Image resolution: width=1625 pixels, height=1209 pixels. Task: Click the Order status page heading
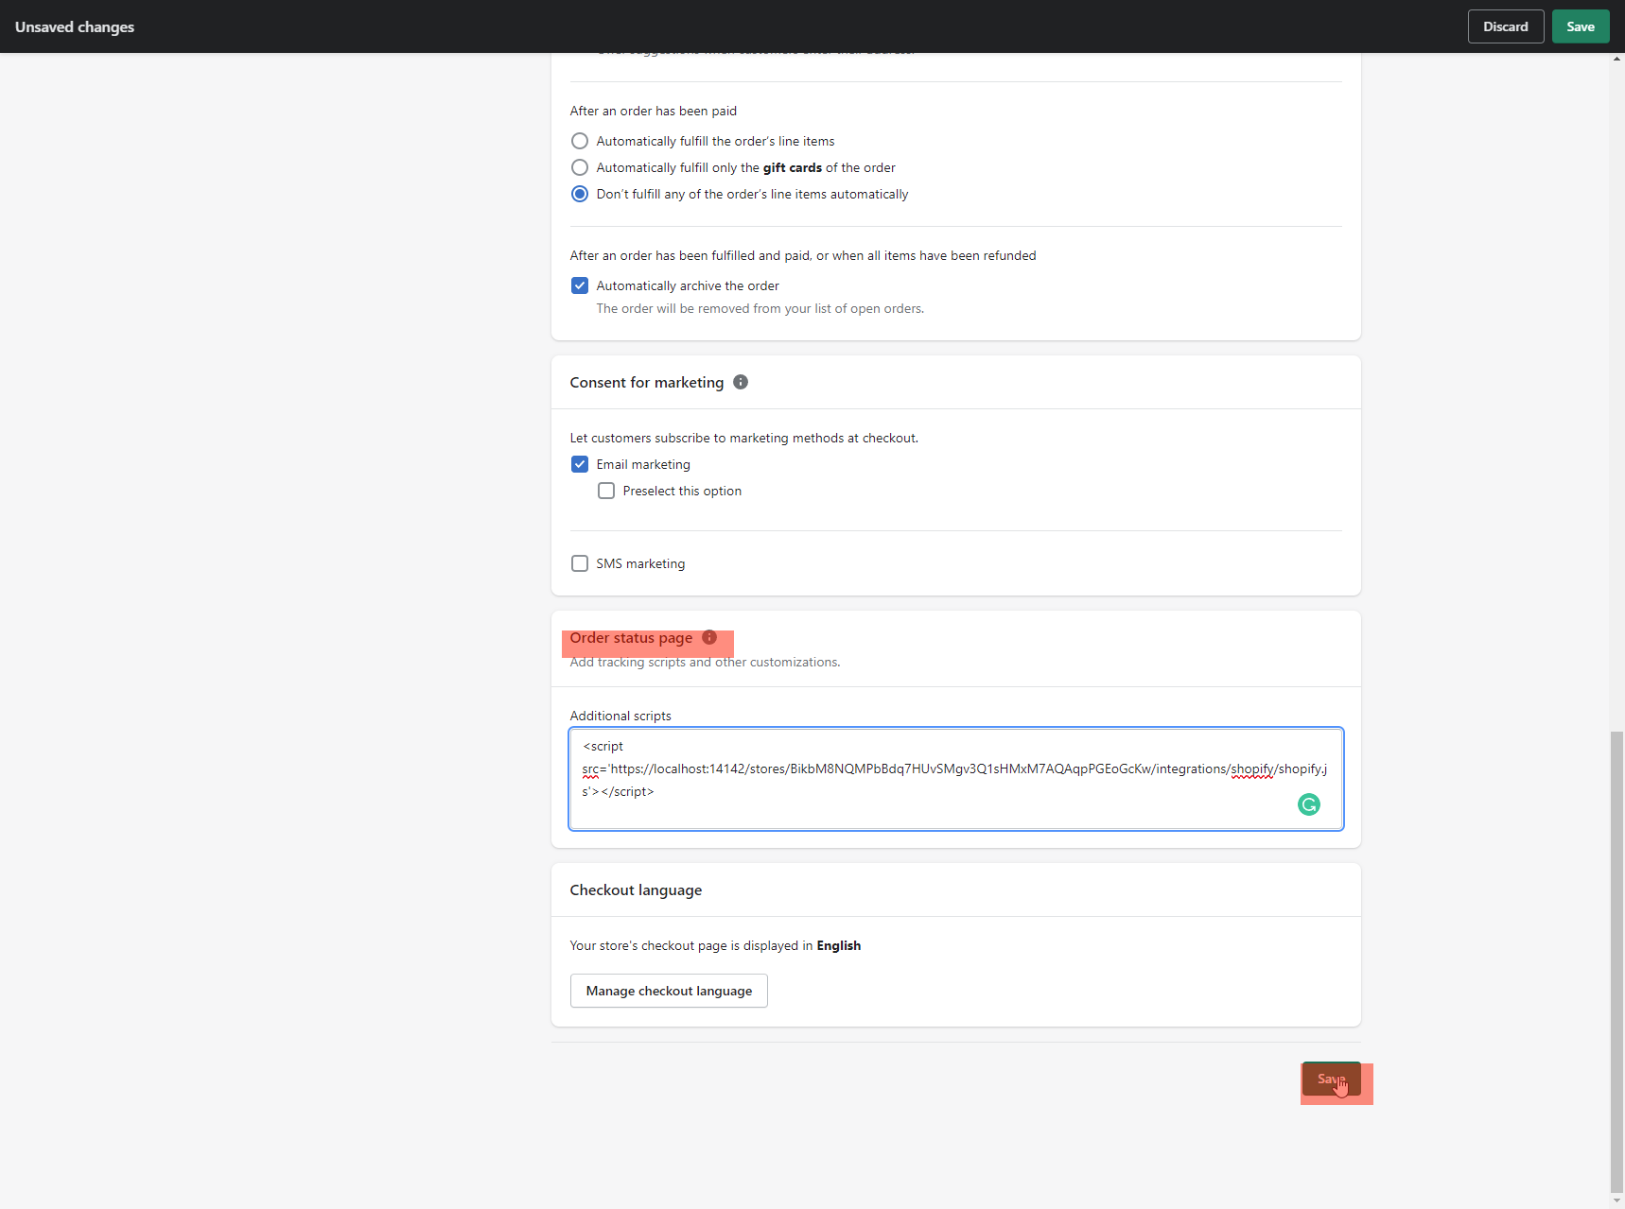pos(631,638)
